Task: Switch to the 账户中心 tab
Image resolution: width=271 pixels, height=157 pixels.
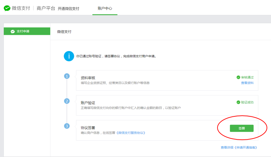Action: [x=105, y=8]
